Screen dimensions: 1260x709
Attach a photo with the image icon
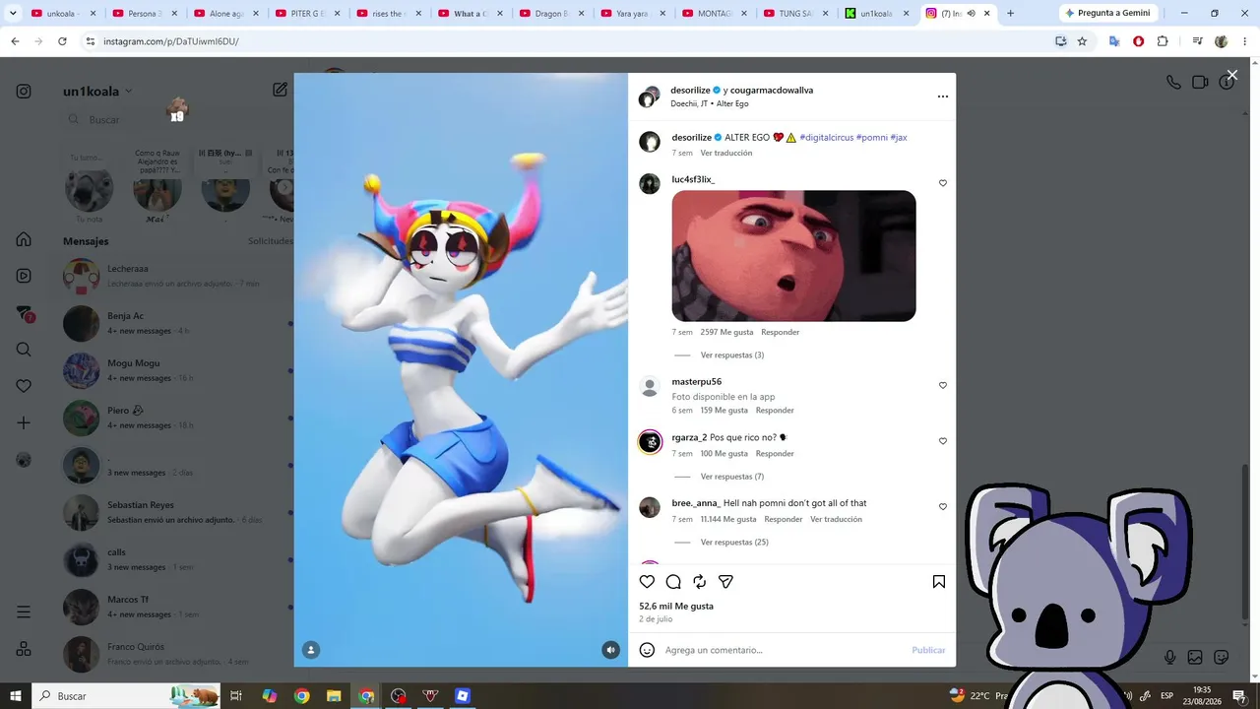click(x=1195, y=657)
